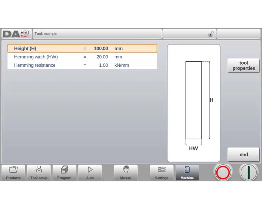This screenshot has width=262, height=209.
Task: Click the unlocked padlock icon
Action: coord(211,34)
